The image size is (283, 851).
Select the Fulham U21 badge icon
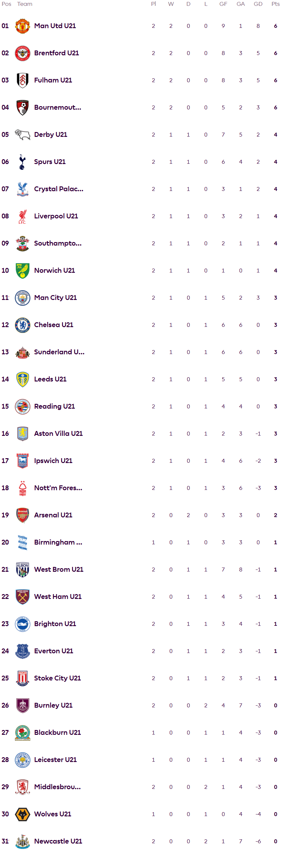pyautogui.click(x=22, y=80)
